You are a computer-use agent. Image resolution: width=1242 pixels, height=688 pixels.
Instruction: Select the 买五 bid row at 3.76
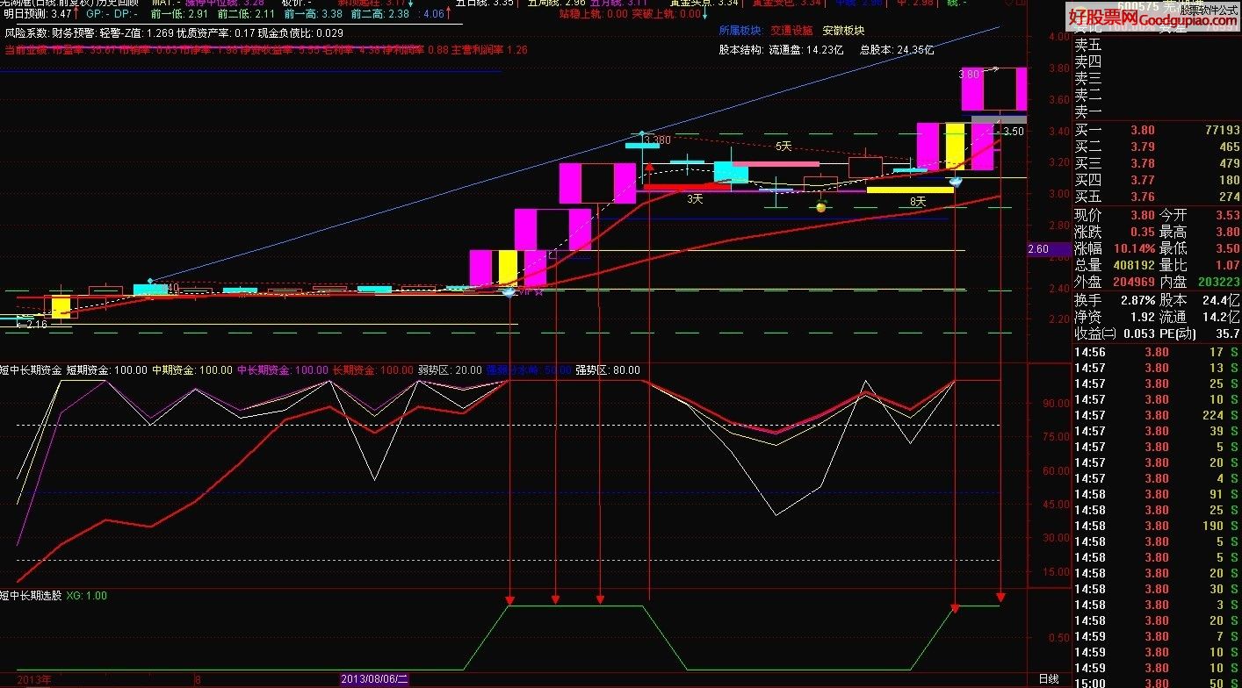tap(1158, 197)
